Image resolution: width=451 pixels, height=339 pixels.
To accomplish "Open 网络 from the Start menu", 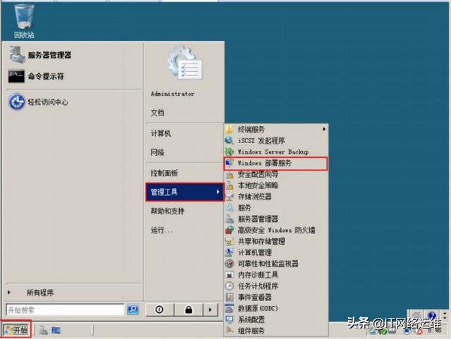I will 157,152.
